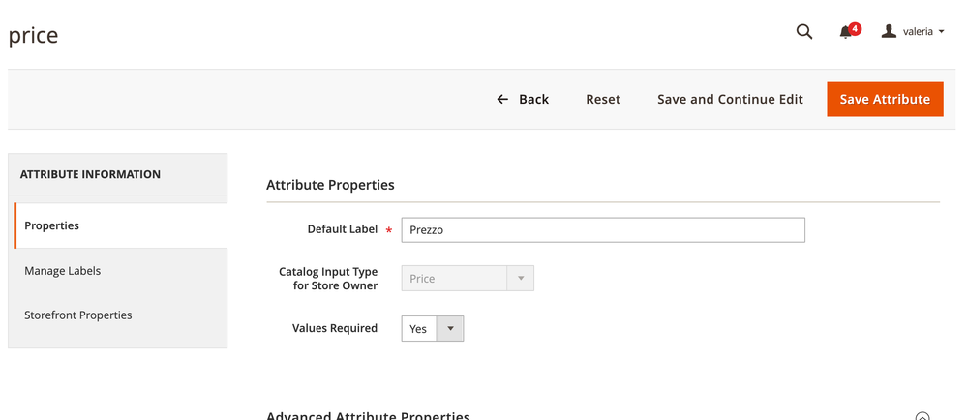Image resolution: width=967 pixels, height=420 pixels.
Task: Click the ATTRIBUTE INFORMATION panel header
Action: [x=90, y=174]
